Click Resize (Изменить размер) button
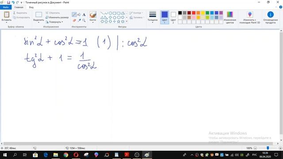 click(57, 18)
